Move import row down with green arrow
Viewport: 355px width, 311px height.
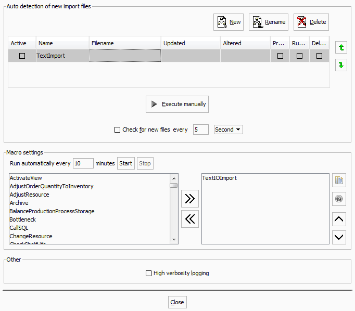(341, 65)
